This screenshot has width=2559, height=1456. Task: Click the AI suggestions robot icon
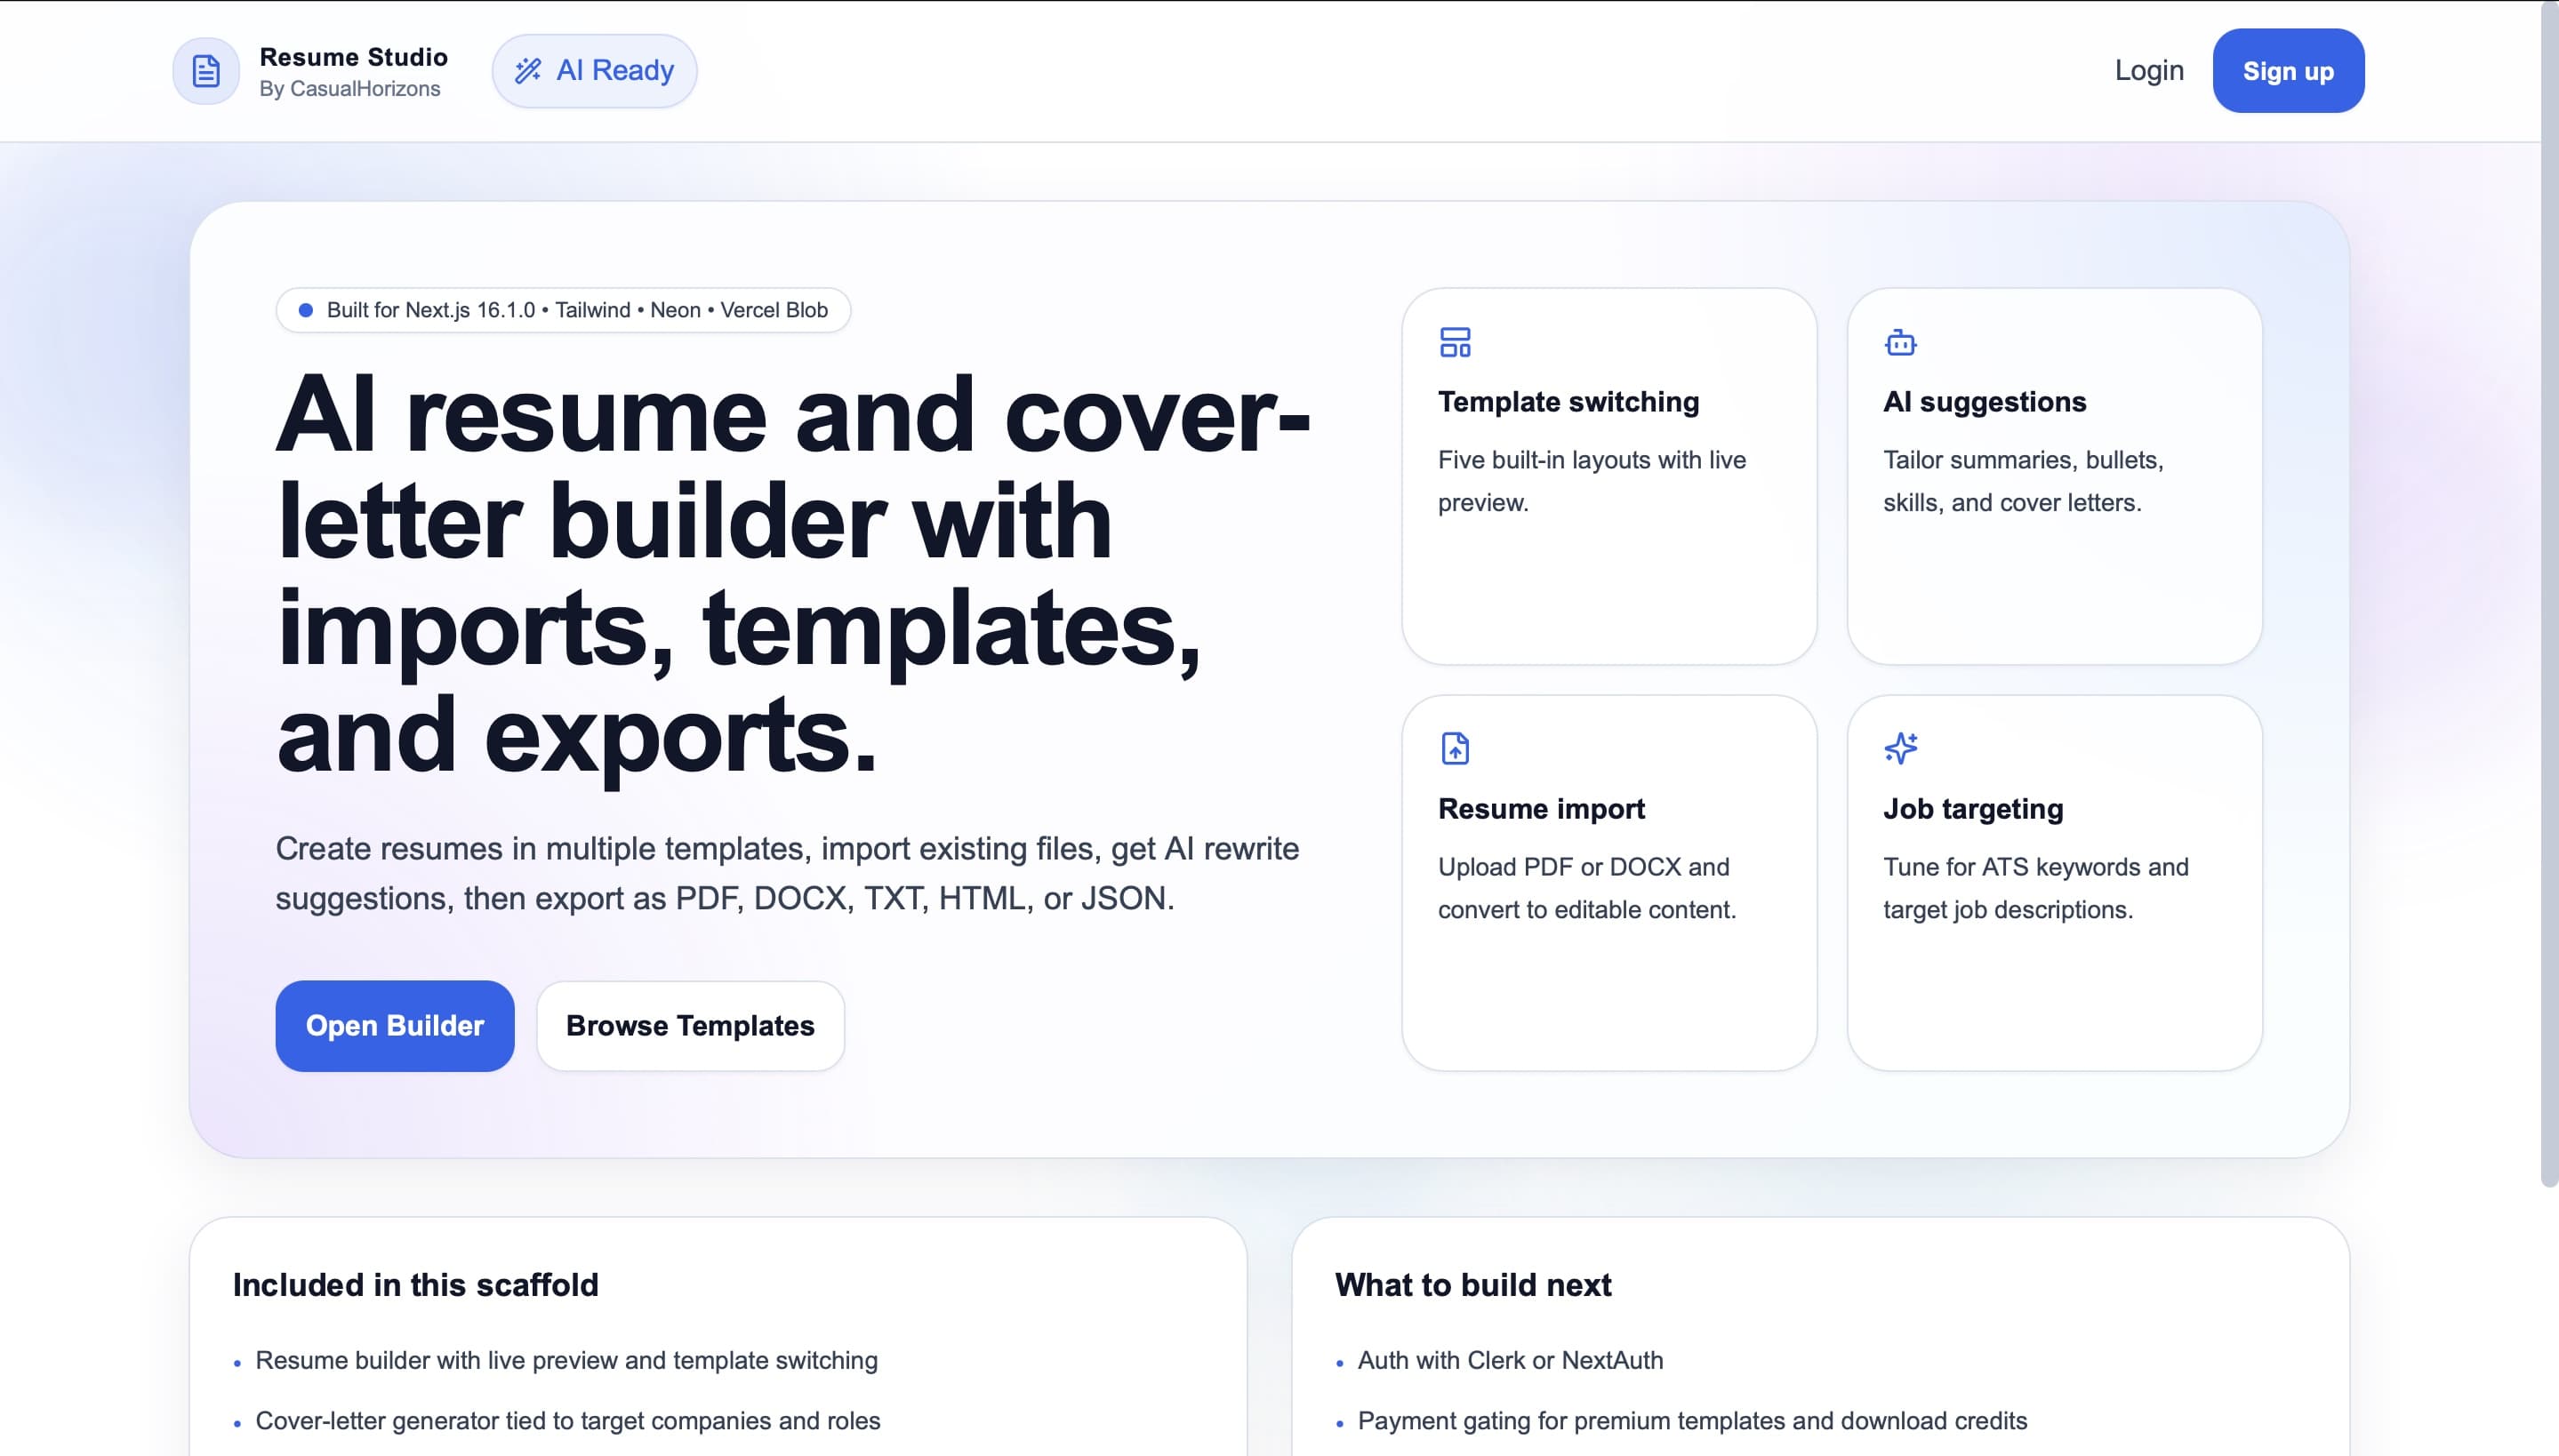(x=1901, y=341)
